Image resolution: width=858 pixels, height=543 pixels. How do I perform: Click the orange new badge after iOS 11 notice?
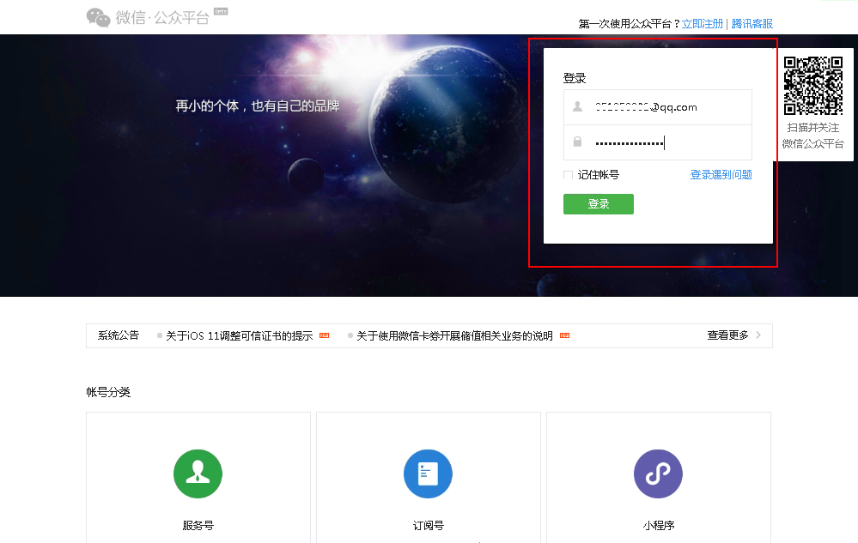click(324, 335)
